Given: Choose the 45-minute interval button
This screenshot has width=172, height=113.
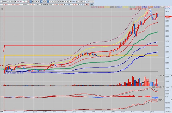Looking at the screenshot, I should coord(61,2).
